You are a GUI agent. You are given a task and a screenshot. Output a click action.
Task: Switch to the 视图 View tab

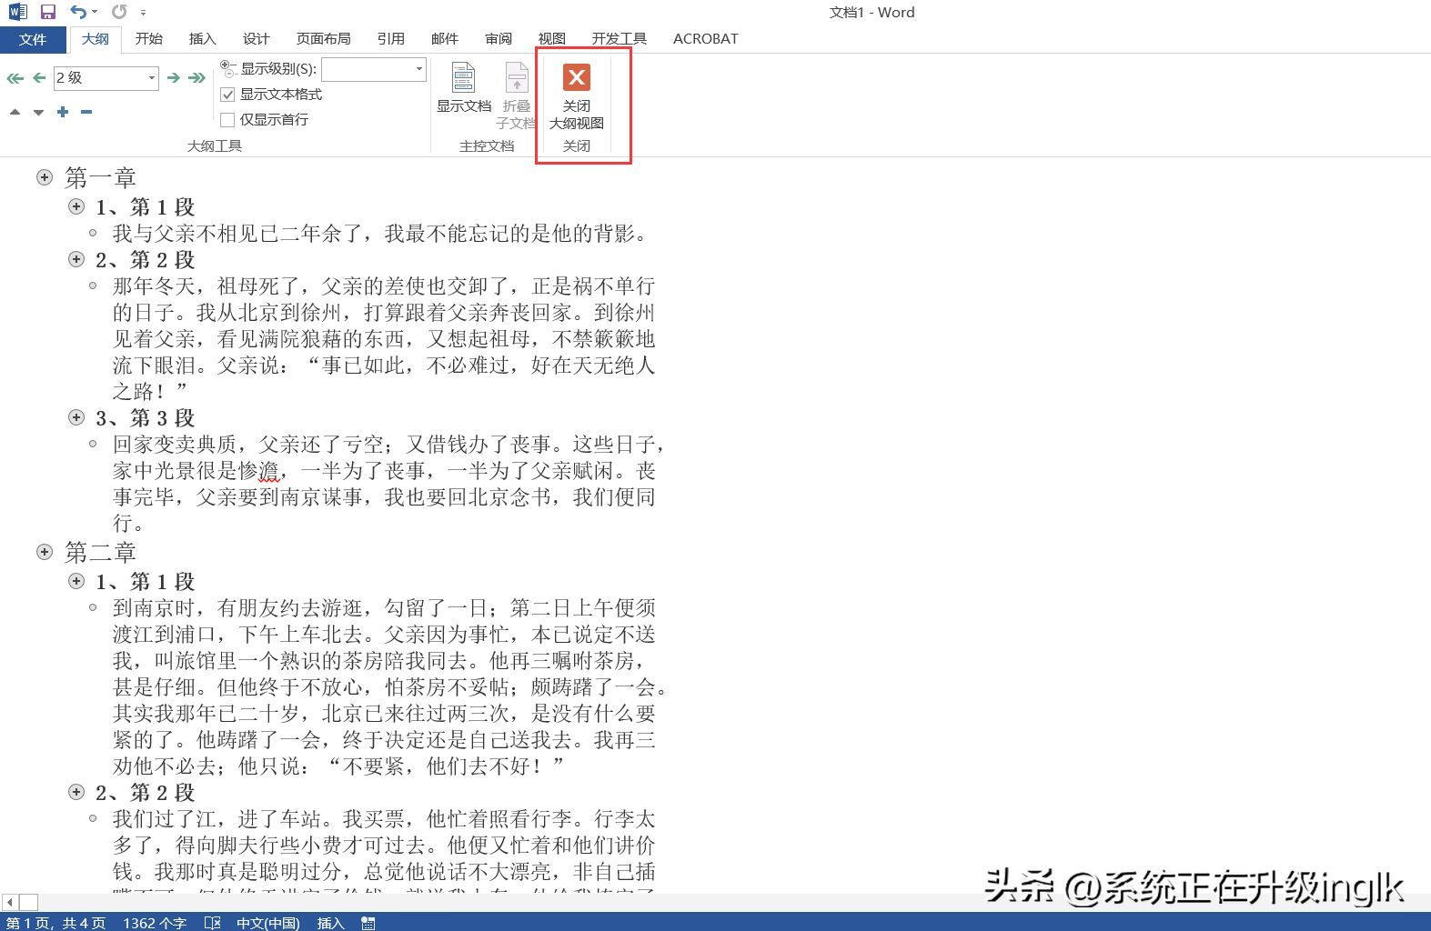[551, 39]
